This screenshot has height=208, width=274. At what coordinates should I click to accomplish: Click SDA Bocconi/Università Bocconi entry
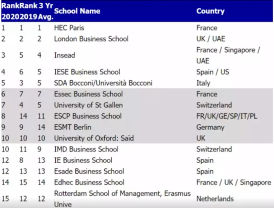point(103,83)
